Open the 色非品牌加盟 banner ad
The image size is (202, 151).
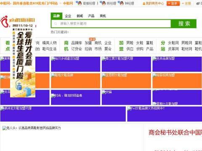177,64
